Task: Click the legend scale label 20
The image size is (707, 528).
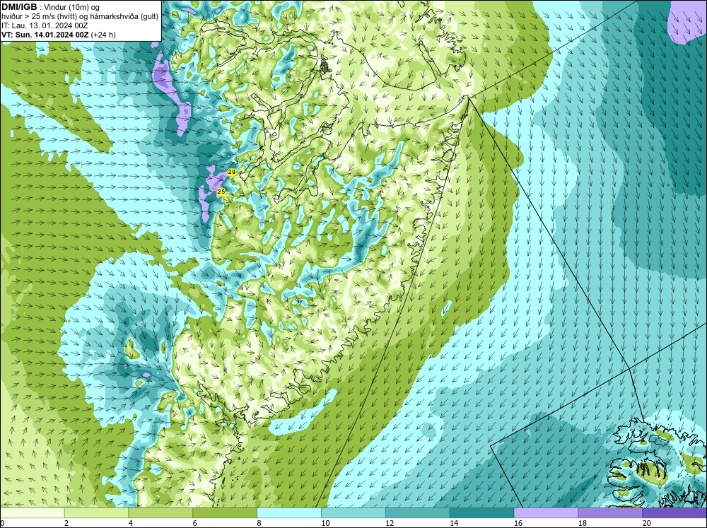Action: click(647, 523)
